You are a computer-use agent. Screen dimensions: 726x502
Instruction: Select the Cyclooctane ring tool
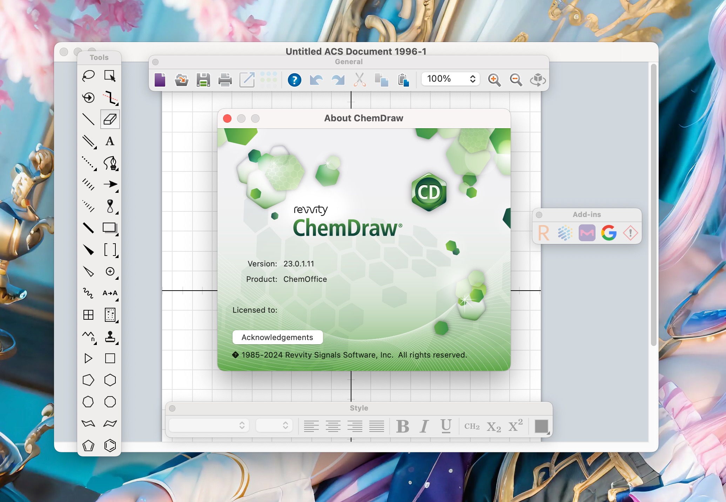tap(110, 402)
